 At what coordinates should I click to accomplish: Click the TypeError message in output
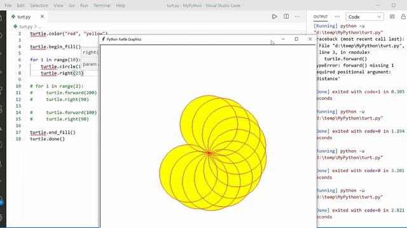coord(355,72)
